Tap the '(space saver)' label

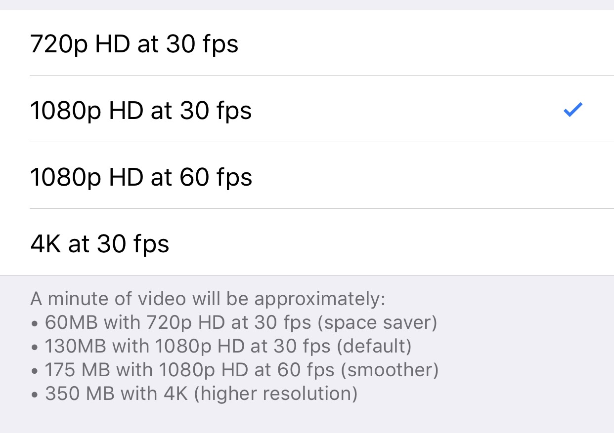377,323
